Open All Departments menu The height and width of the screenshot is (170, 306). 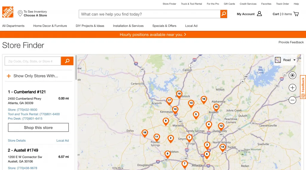tap(13, 26)
